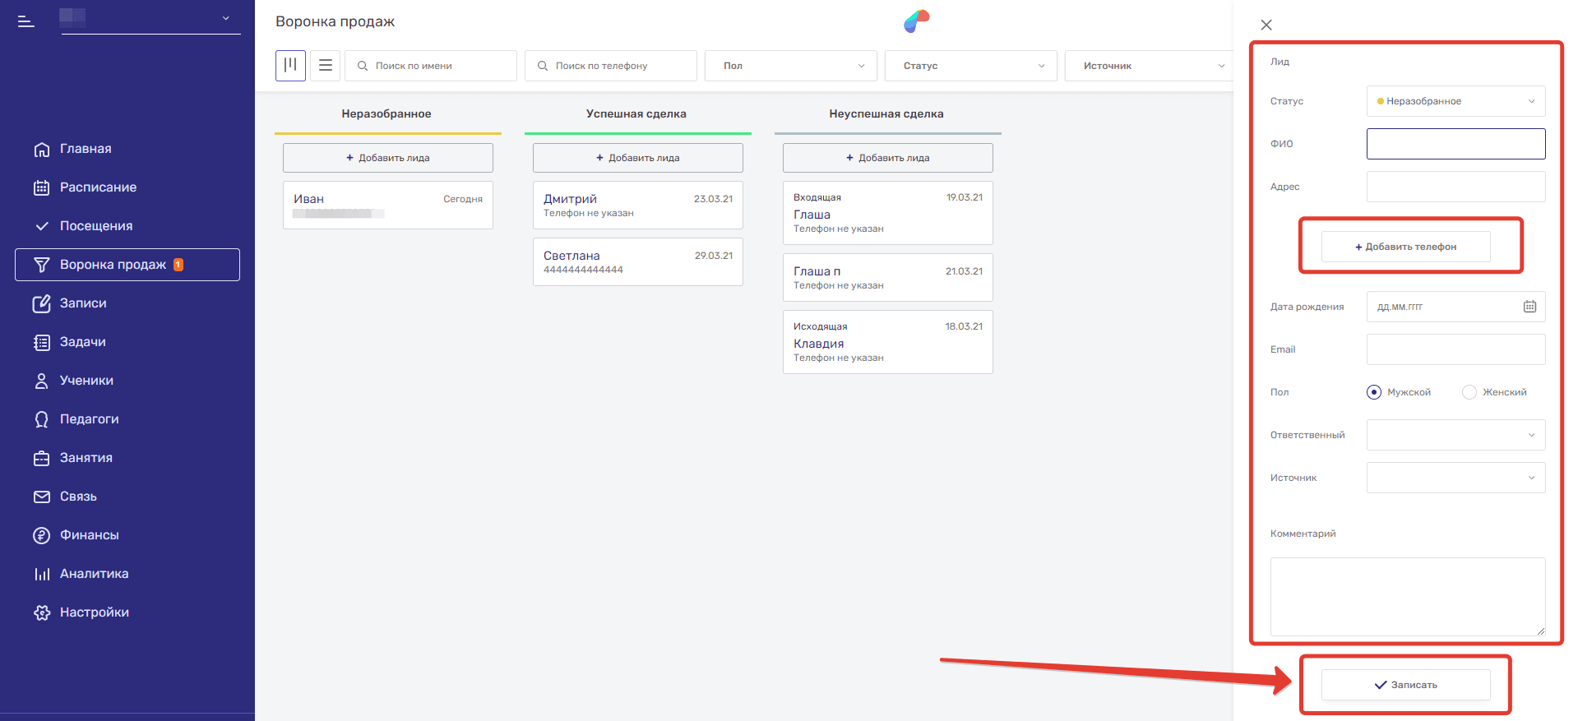Click the Записать save button

click(x=1405, y=685)
